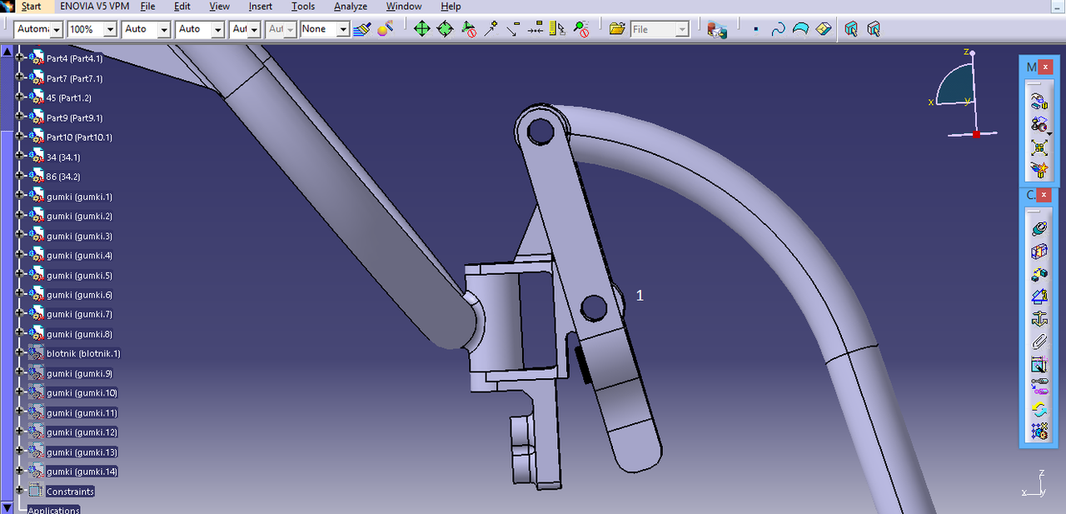Image resolution: width=1066 pixels, height=514 pixels.
Task: Close the Move toolbar with red X
Action: tap(1046, 67)
